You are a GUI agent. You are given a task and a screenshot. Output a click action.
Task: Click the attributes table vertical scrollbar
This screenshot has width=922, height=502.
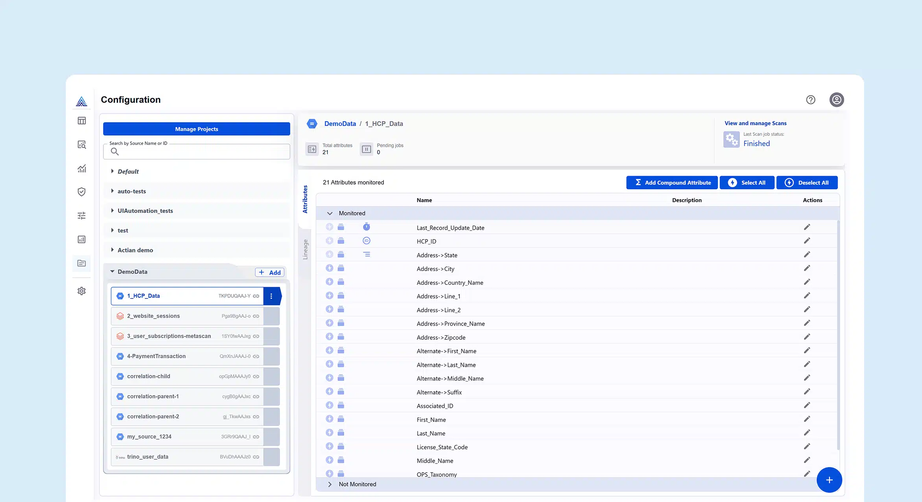[838, 334]
